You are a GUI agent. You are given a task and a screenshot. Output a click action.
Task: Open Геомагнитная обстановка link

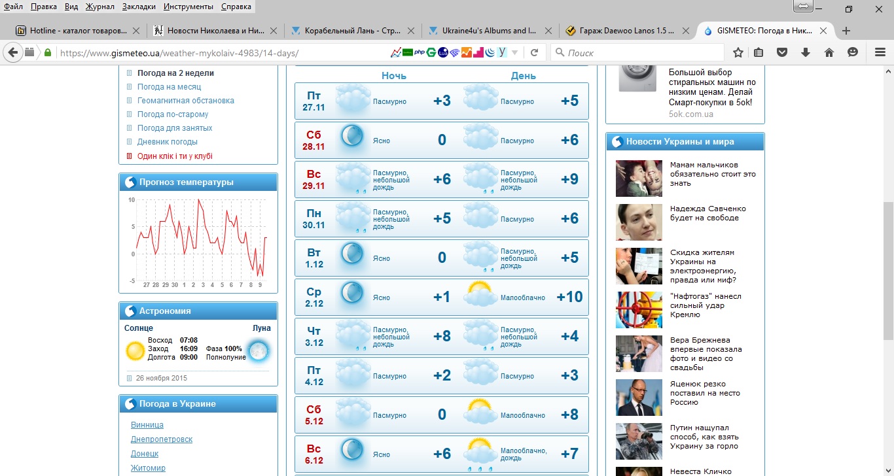click(x=185, y=101)
